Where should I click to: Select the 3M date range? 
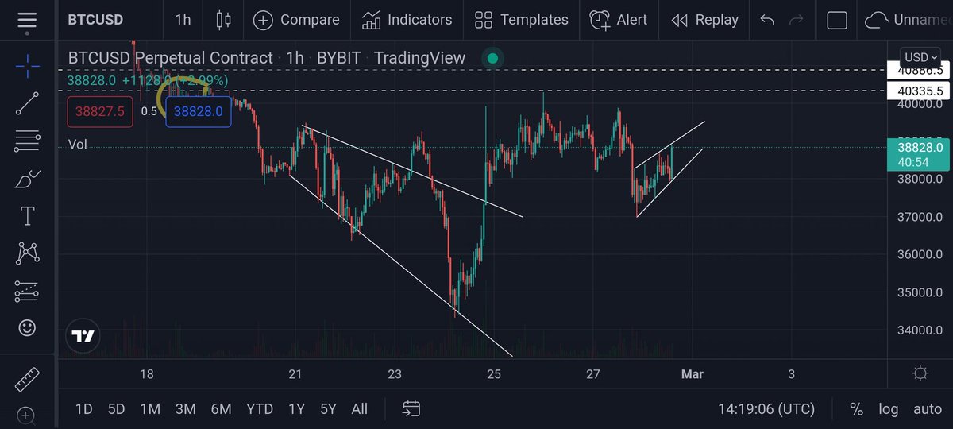pos(185,409)
